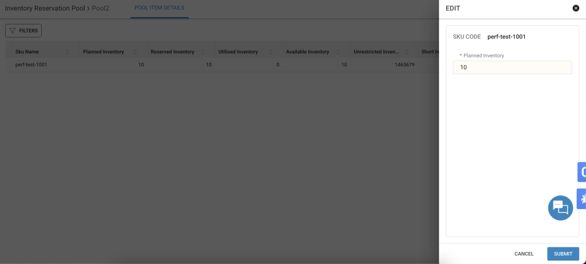Click the 1463679 unrestricted inventory value
The width and height of the screenshot is (586, 264).
(x=405, y=65)
